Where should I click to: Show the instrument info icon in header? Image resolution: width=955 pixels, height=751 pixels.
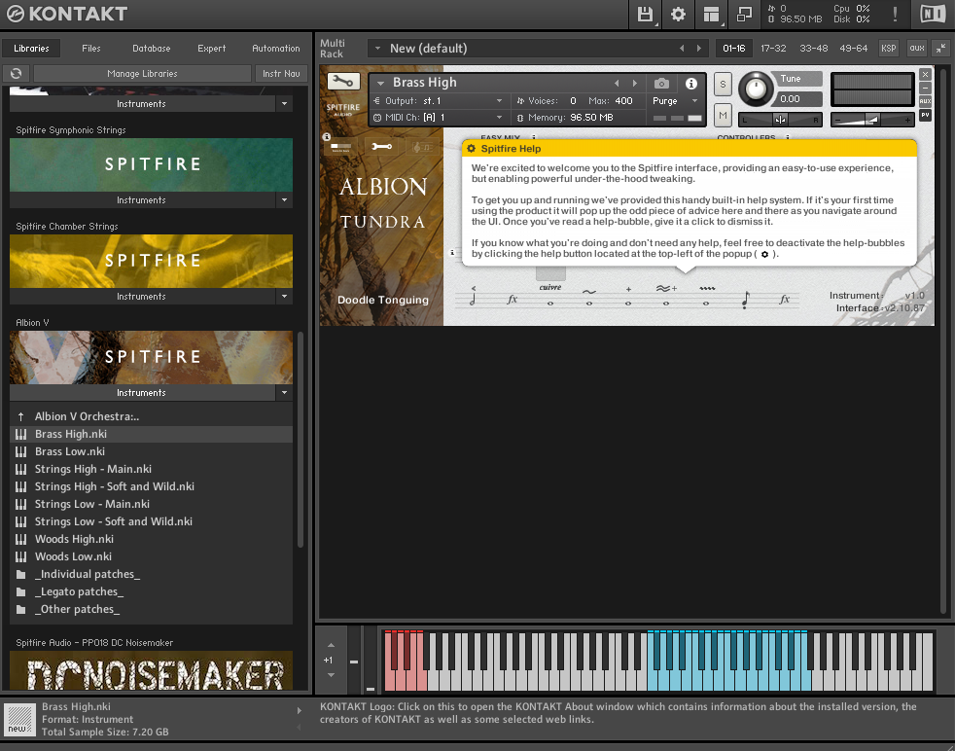click(x=690, y=83)
